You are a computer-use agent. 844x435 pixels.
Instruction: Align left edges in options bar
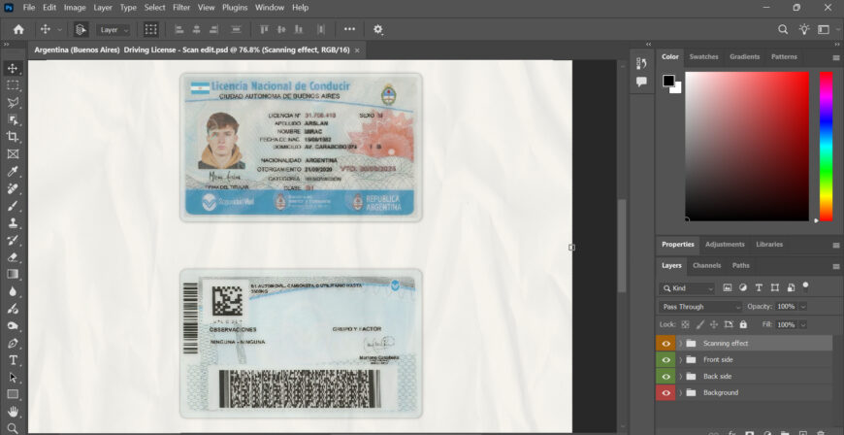tap(179, 30)
